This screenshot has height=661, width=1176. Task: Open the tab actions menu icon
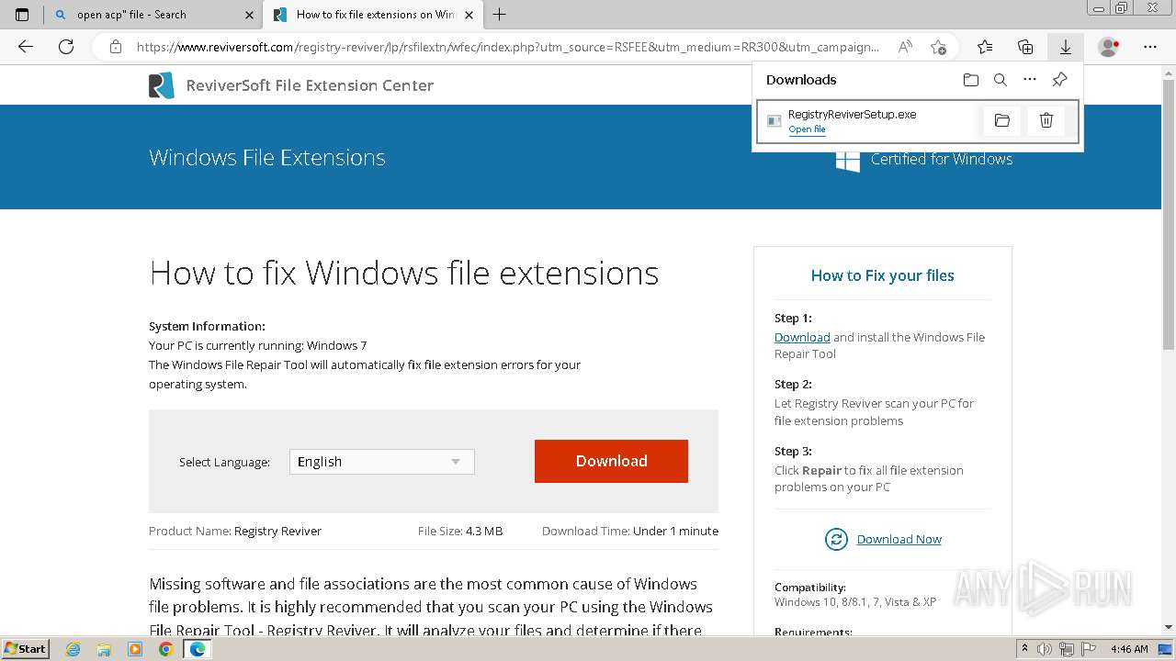[22, 14]
